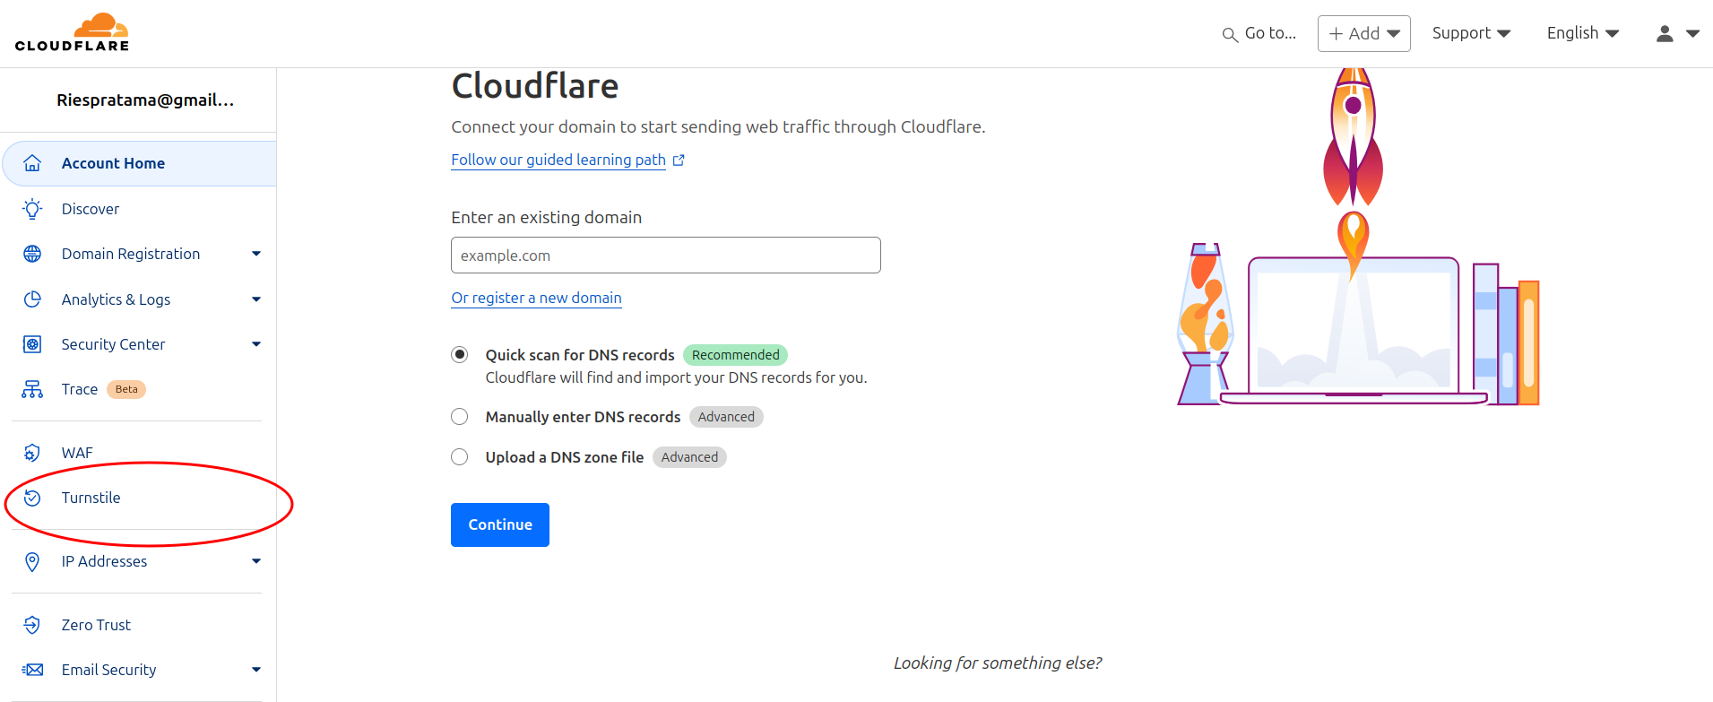Follow the guided learning path link
This screenshot has height=702, width=1713.
[x=558, y=160]
